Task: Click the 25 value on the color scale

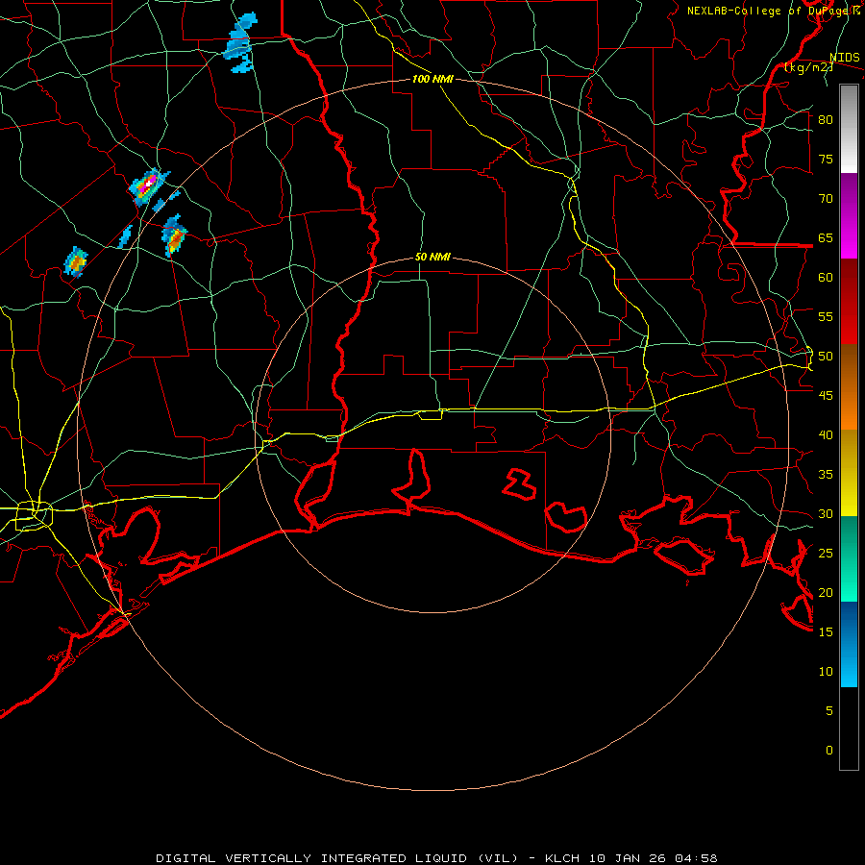Action: tap(826, 554)
